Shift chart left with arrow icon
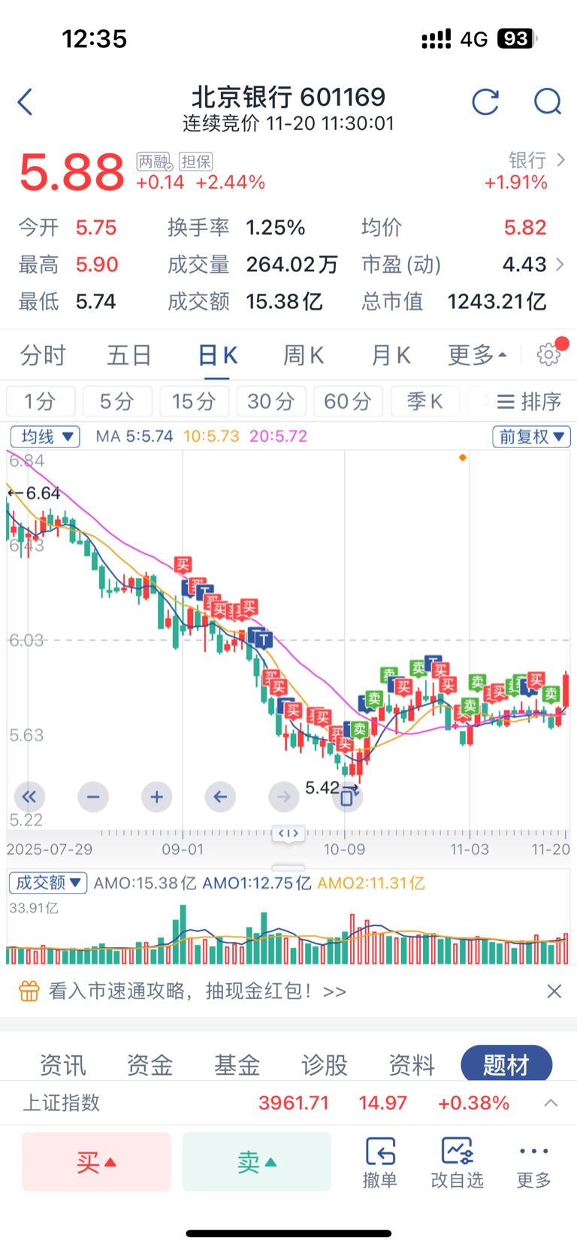 click(x=219, y=797)
